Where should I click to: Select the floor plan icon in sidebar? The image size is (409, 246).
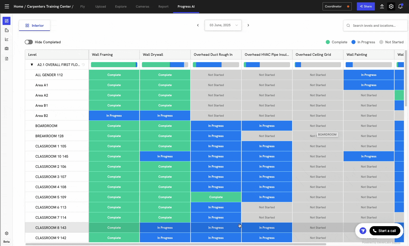point(6,30)
